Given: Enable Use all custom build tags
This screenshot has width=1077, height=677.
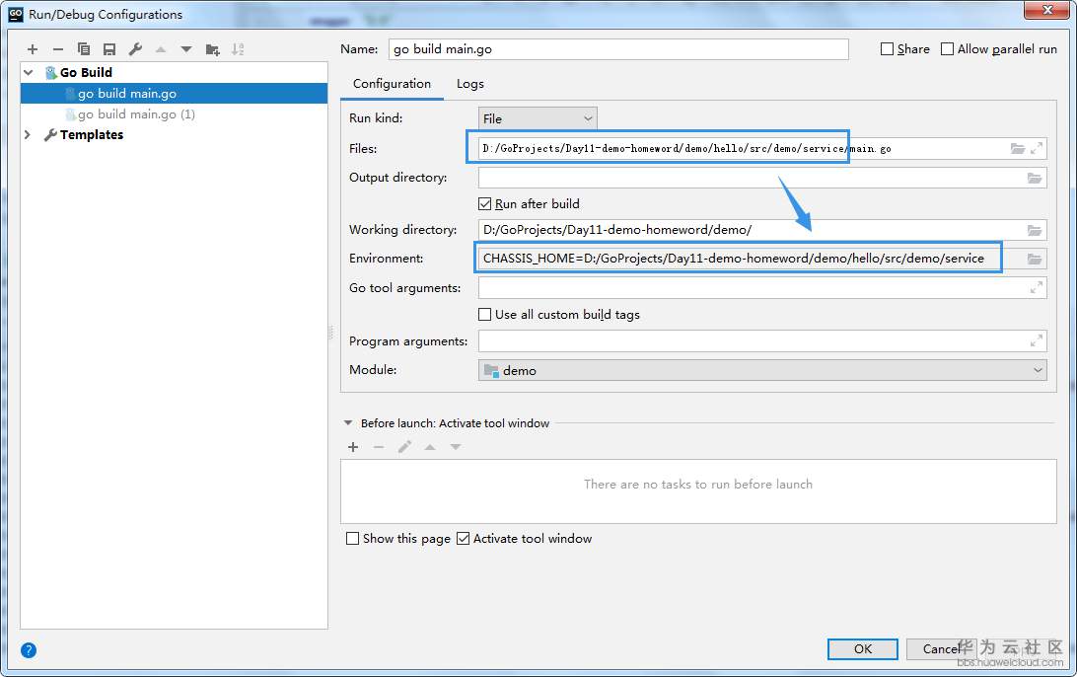Looking at the screenshot, I should [485, 315].
